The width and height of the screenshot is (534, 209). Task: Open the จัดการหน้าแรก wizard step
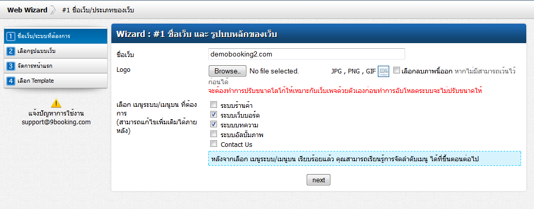[56, 66]
